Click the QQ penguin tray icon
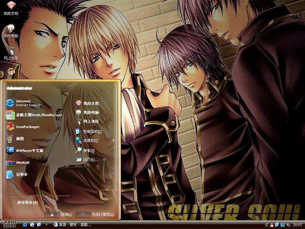Image resolution: width=305 pixels, height=229 pixels. [272, 225]
